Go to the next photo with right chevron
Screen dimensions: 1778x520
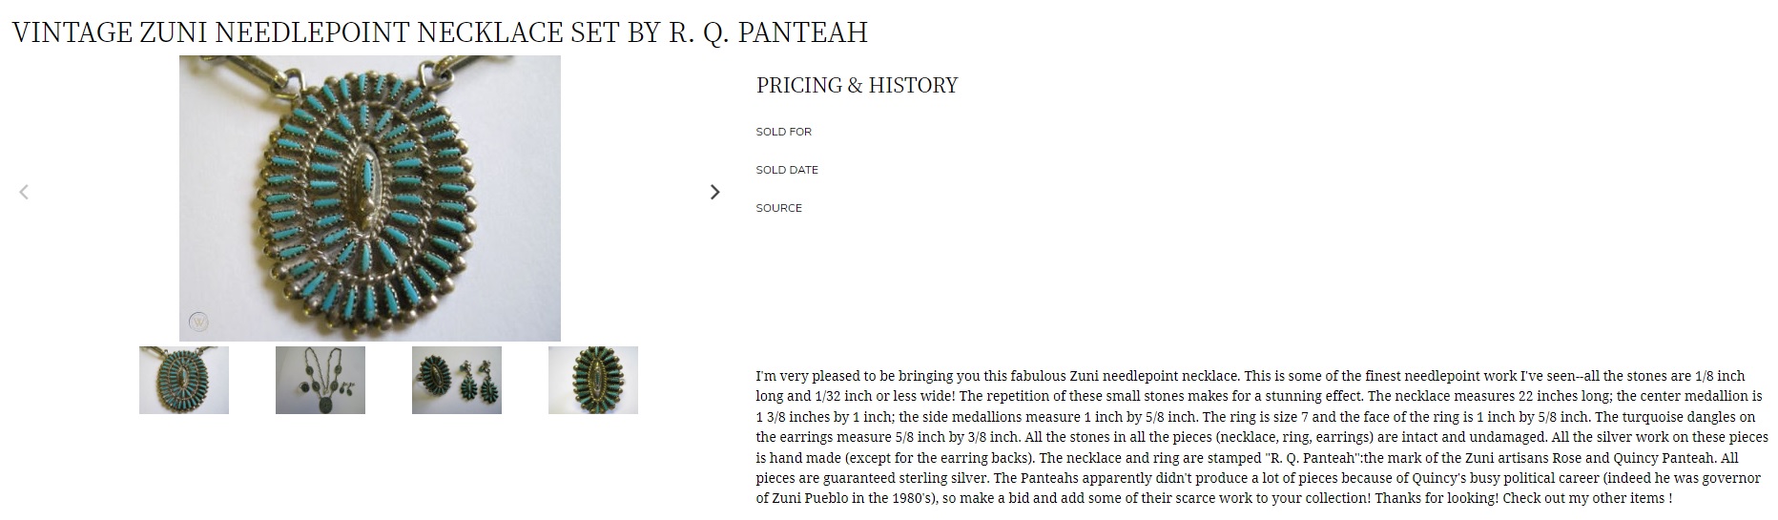coord(715,192)
